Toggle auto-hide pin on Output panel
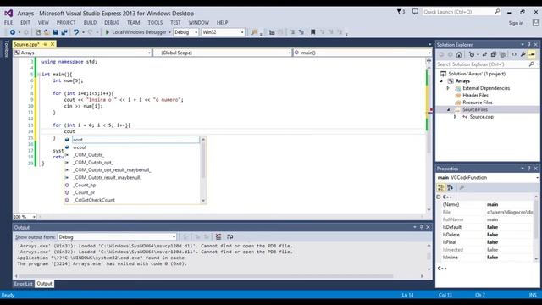This screenshot has width=542, height=305. click(421, 227)
